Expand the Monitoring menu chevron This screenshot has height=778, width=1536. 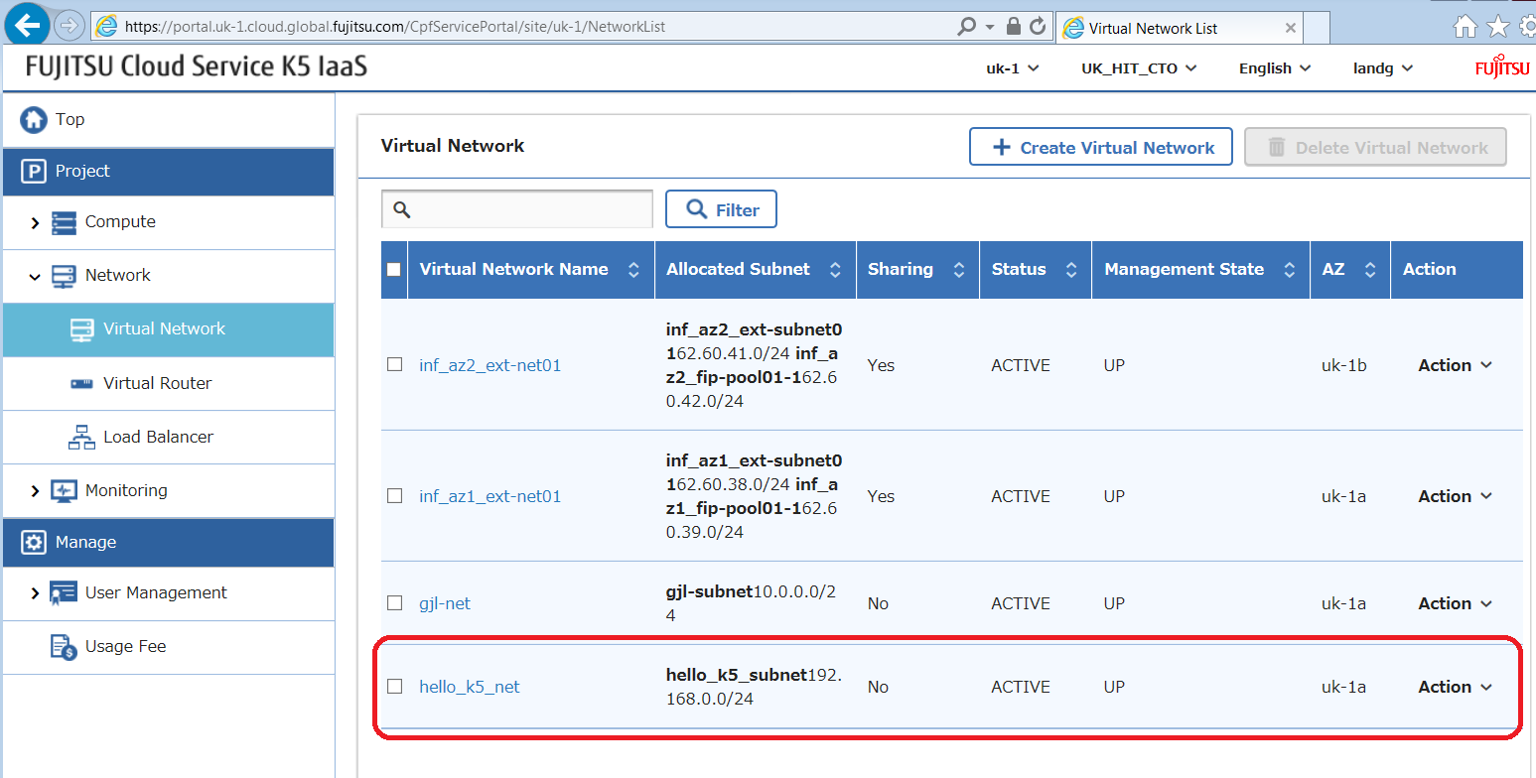[36, 491]
